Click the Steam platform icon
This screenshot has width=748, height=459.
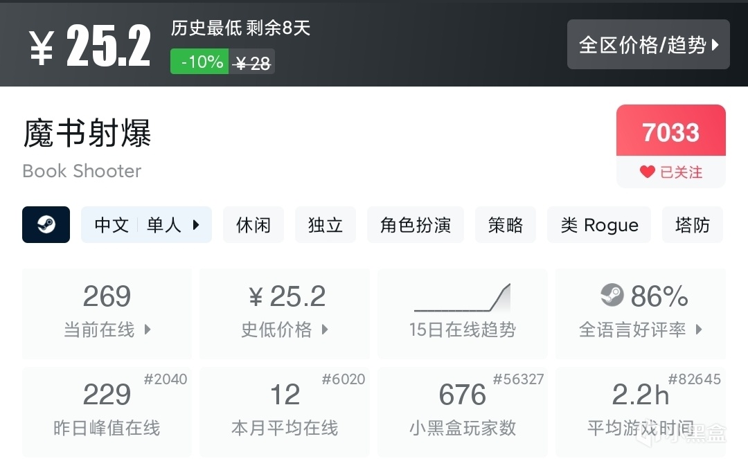(x=46, y=224)
